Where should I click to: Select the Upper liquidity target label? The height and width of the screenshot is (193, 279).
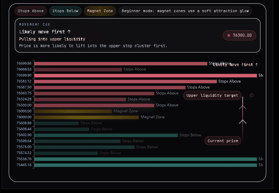pos(212,95)
